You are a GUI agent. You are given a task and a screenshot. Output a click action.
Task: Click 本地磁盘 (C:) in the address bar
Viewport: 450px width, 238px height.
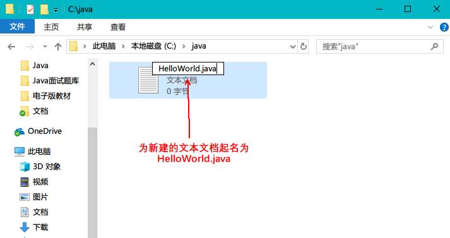coord(153,46)
